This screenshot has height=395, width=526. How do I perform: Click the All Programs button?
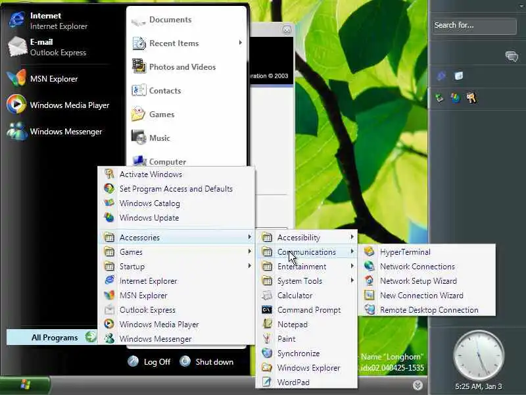pos(52,337)
